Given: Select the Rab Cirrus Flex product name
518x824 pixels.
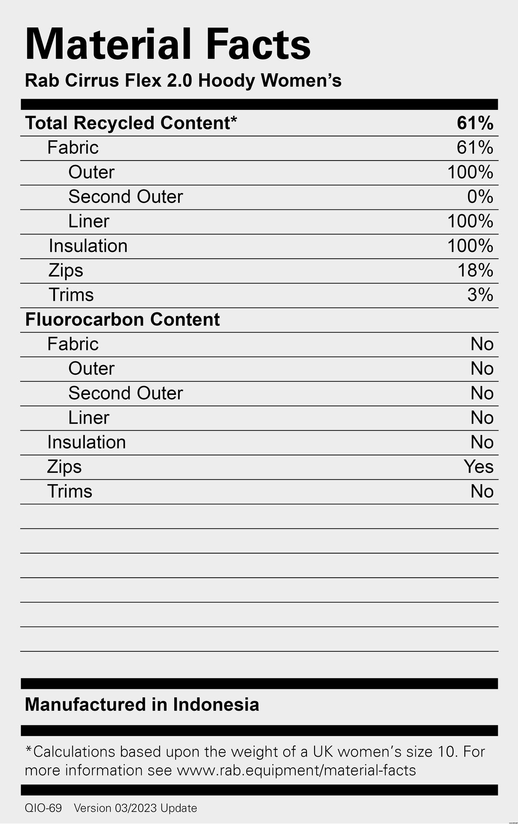Looking at the screenshot, I should click(x=183, y=81).
